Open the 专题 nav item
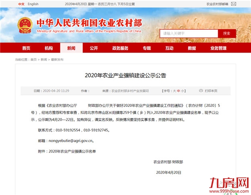The height and width of the screenshot is (195, 251). click(x=147, y=48)
